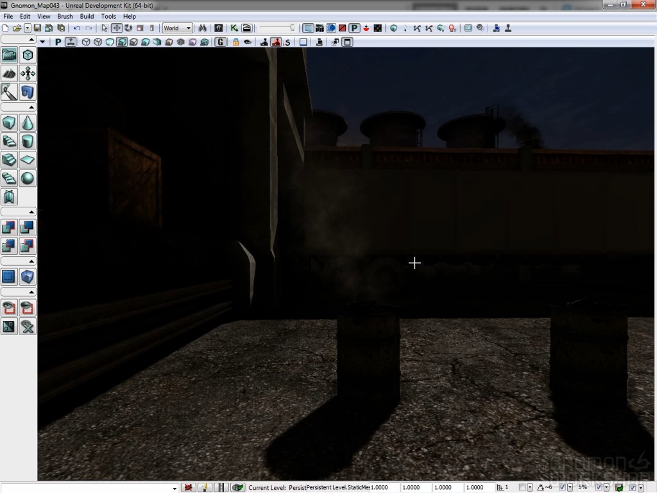Open the Build menu
Viewport: 657px width, 493px height.
click(x=87, y=16)
